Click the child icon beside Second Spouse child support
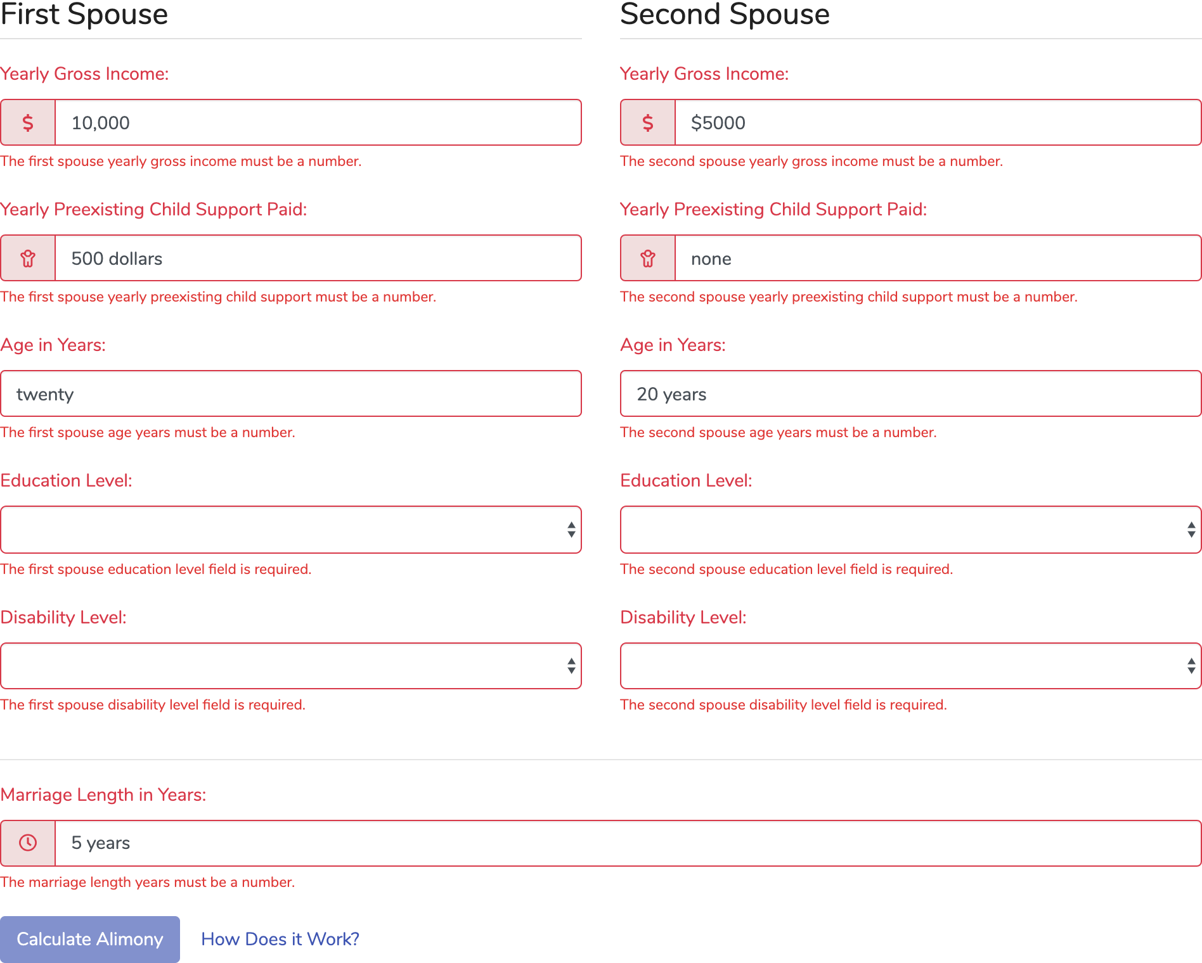Viewport: 1202px width, 963px height. point(647,258)
